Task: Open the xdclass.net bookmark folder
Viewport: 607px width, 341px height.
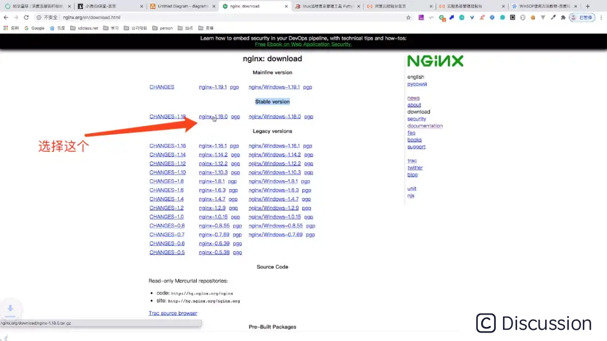Action: pos(84,28)
